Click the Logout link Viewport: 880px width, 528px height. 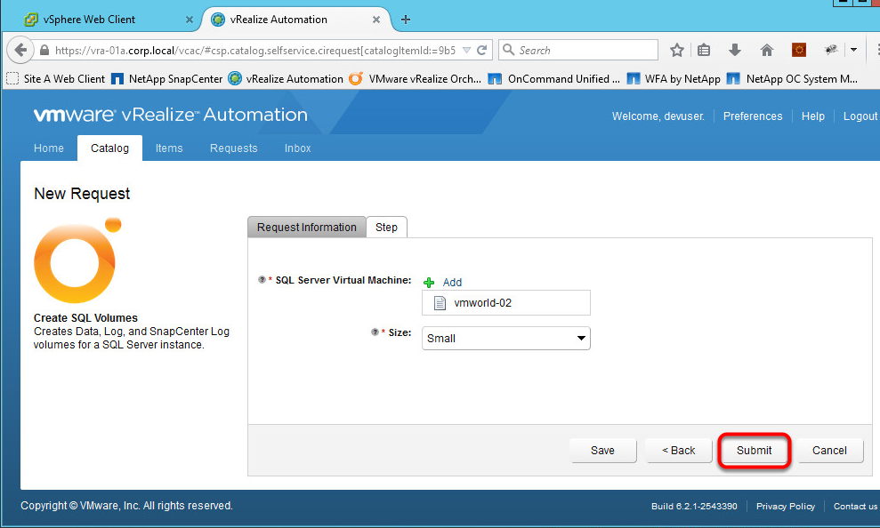860,116
